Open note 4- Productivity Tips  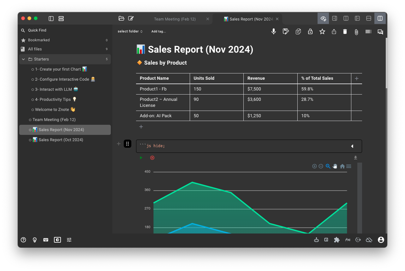click(x=54, y=100)
